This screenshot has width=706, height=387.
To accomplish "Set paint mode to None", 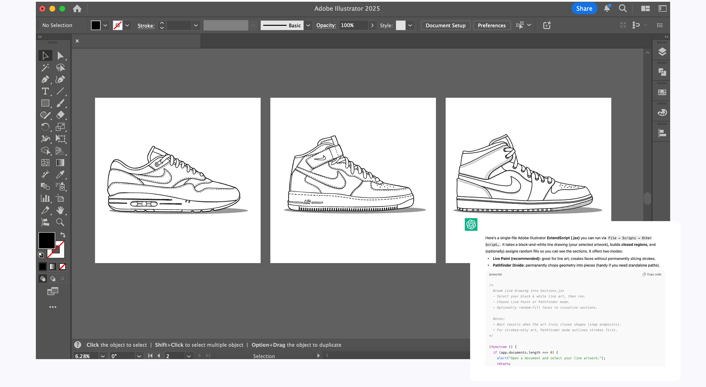I will (63, 267).
